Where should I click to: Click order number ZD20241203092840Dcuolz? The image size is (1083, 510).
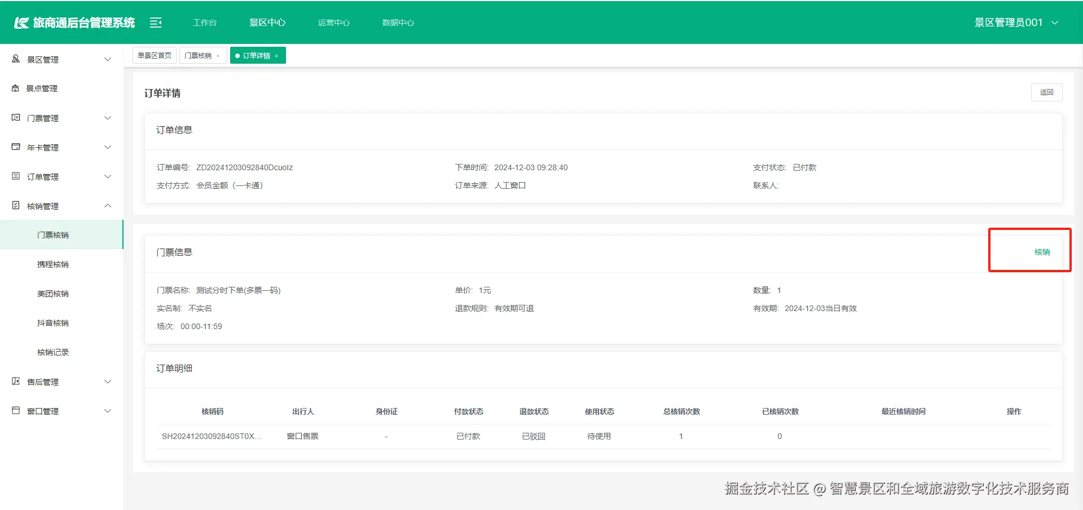[x=244, y=167]
